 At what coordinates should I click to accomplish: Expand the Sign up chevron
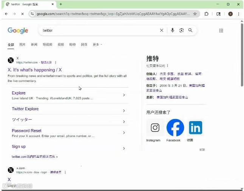click(x=124, y=149)
